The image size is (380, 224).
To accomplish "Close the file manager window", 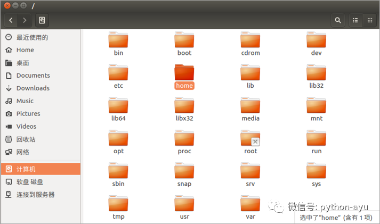I will point(7,5).
